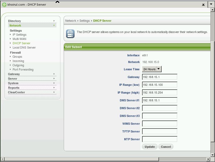Select the Network menu section
The image size is (215, 162).
pos(32,25)
